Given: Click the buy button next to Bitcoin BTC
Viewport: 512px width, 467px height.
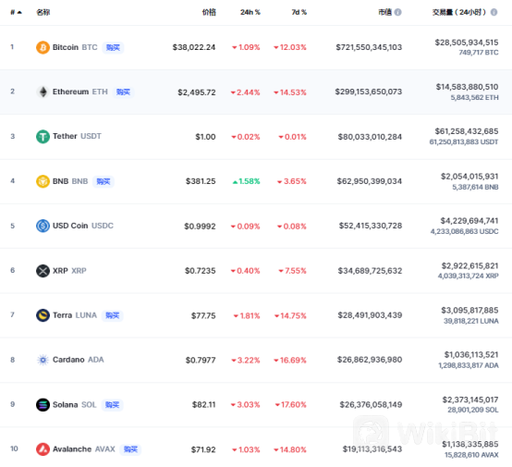Looking at the screenshot, I should (x=113, y=48).
